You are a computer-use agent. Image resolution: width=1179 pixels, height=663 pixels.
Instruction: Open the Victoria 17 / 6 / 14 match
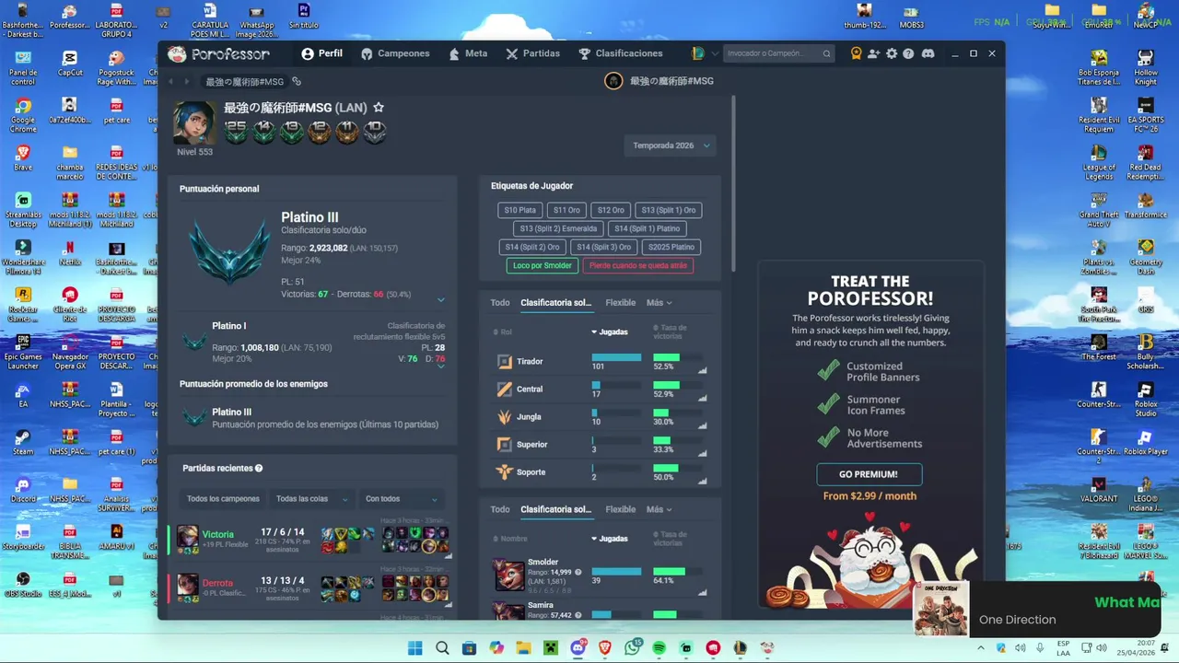(x=310, y=539)
